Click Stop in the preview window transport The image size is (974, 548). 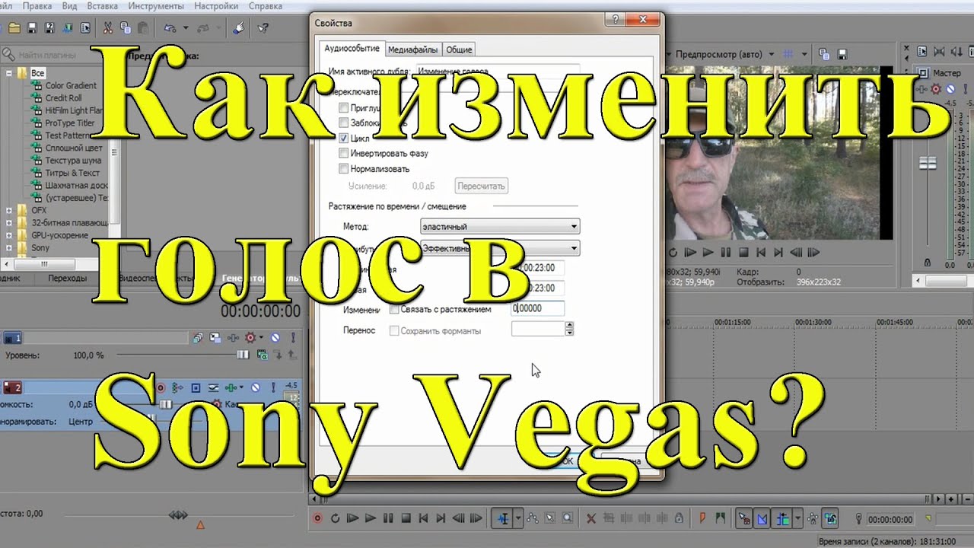click(743, 252)
